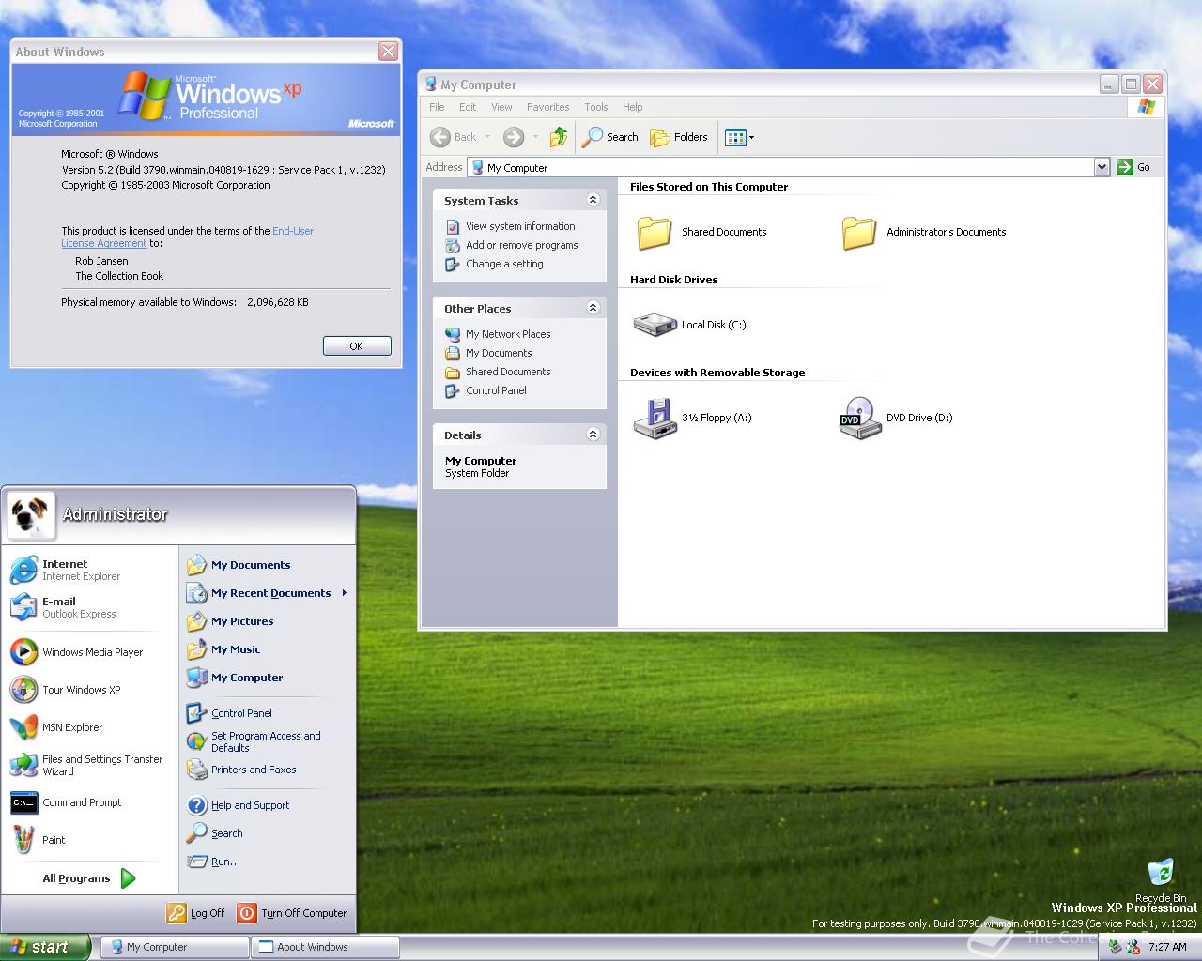1202x961 pixels.
Task: Open the Shared Documents folder icon
Action: pos(655,232)
